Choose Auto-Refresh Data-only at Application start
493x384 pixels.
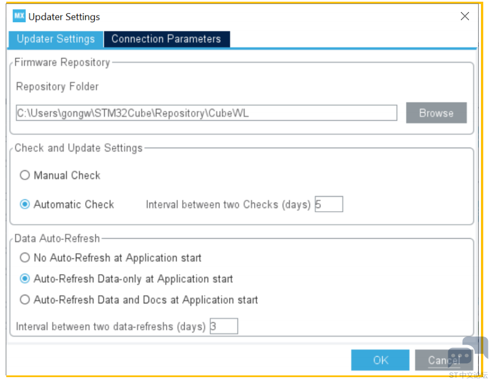click(x=25, y=279)
